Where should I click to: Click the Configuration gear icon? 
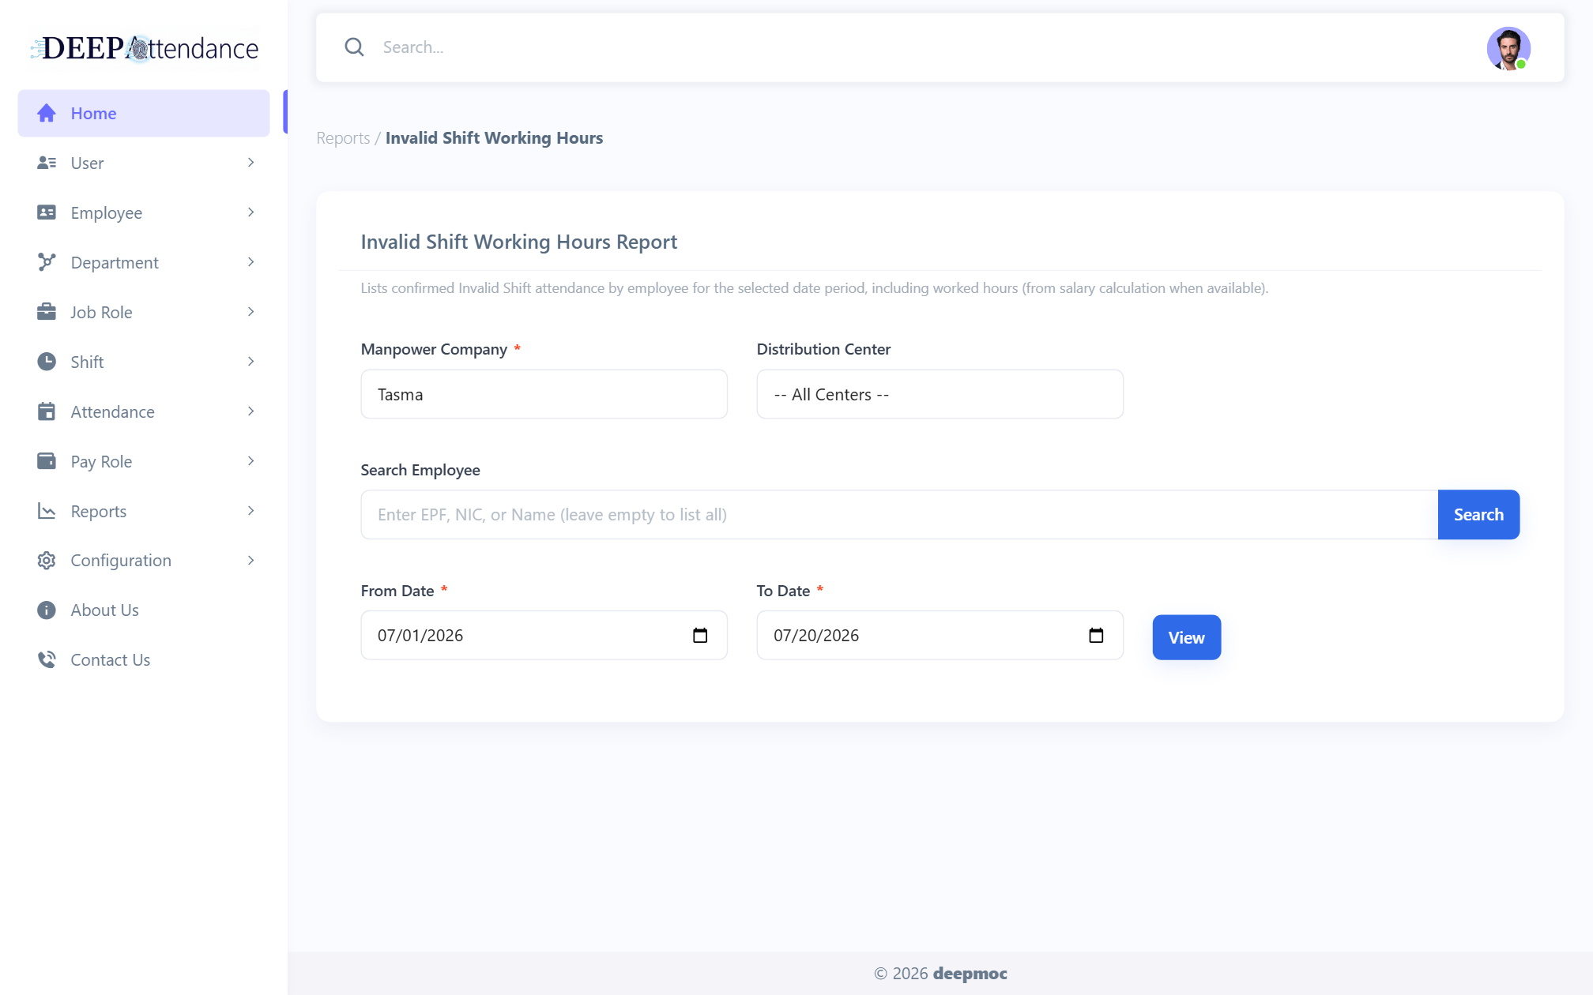tap(47, 561)
